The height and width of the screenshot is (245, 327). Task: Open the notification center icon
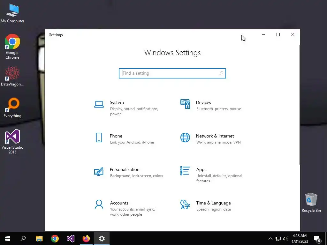click(x=317, y=239)
